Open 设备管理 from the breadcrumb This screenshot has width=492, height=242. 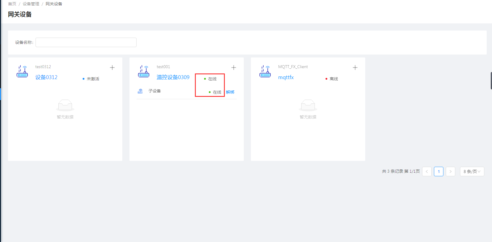(31, 4)
